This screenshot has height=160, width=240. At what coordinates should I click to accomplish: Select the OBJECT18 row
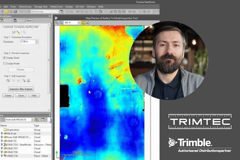click(x=26, y=152)
